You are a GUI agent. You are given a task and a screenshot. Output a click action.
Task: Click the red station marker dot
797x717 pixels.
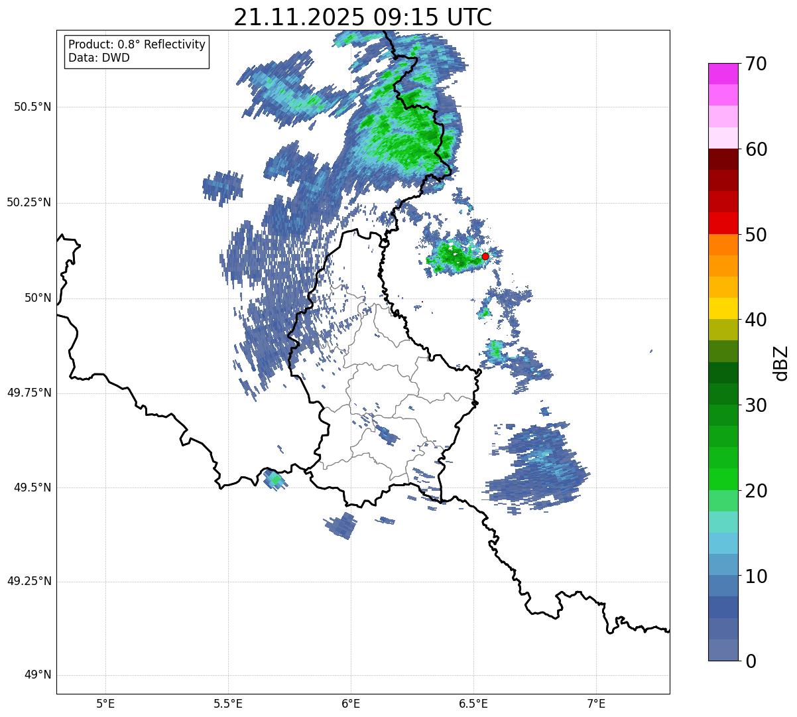pyautogui.click(x=485, y=256)
